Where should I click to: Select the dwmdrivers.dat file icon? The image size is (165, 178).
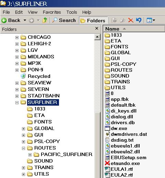107,134
